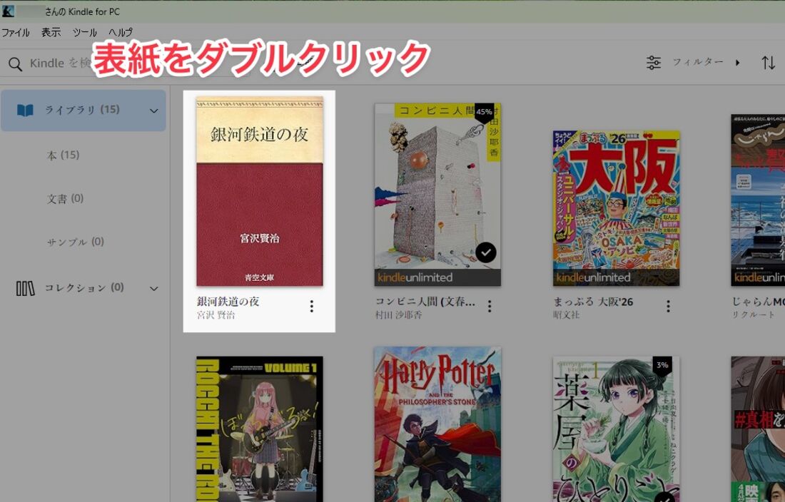Open the じゃらん magazine cover
Viewport: 785px width, 502px height.
[758, 200]
